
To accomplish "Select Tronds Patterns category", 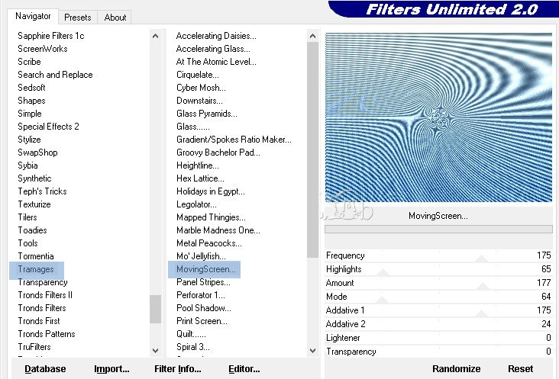I will (x=47, y=334).
